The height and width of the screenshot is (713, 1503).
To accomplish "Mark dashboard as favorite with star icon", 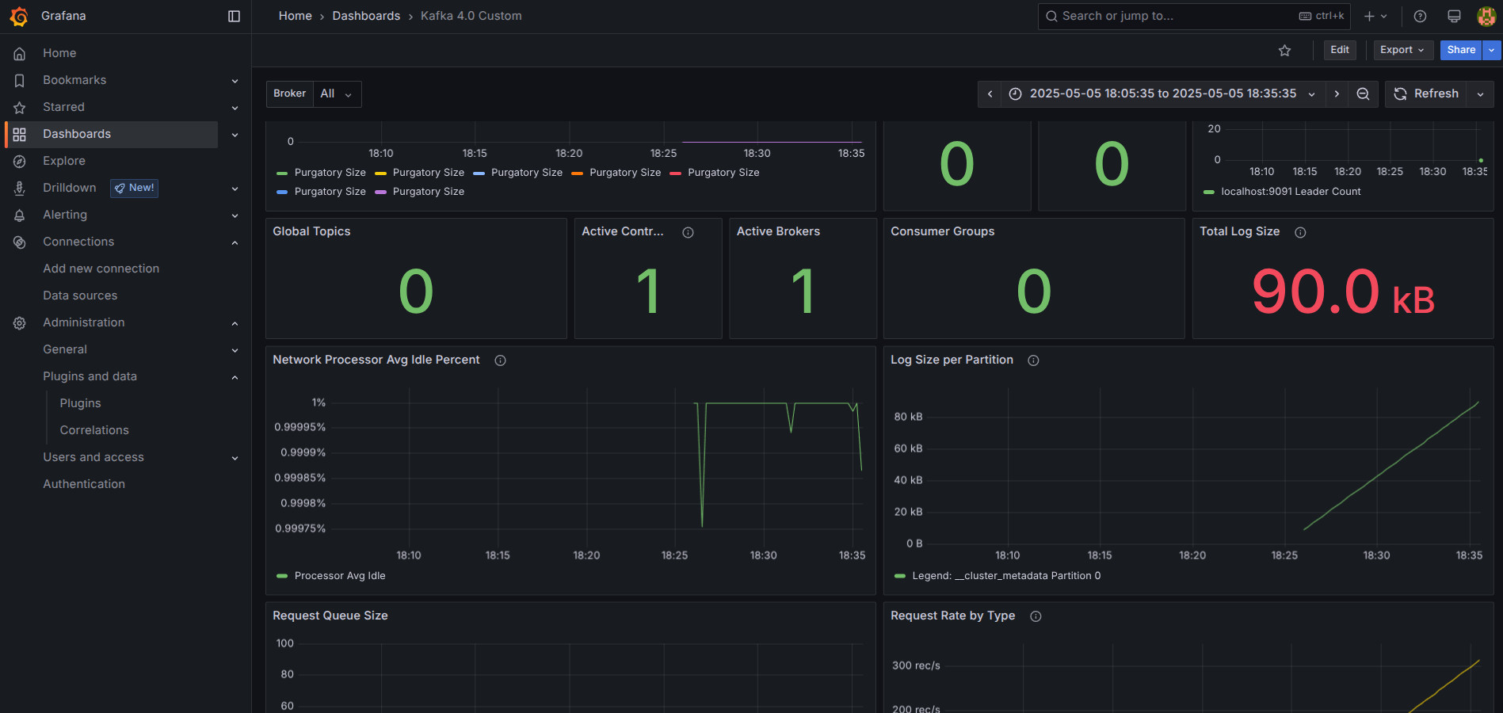I will coord(1284,50).
